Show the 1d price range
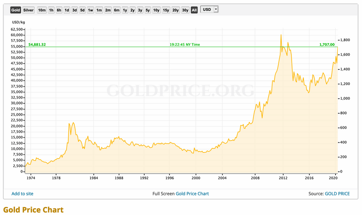The height and width of the screenshot is (215, 362). pyautogui.click(x=67, y=10)
